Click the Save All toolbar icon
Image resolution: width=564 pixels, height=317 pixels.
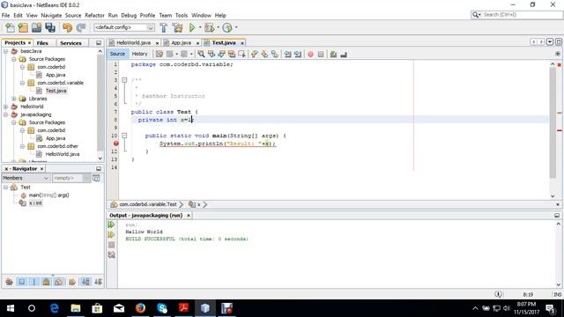click(50, 27)
